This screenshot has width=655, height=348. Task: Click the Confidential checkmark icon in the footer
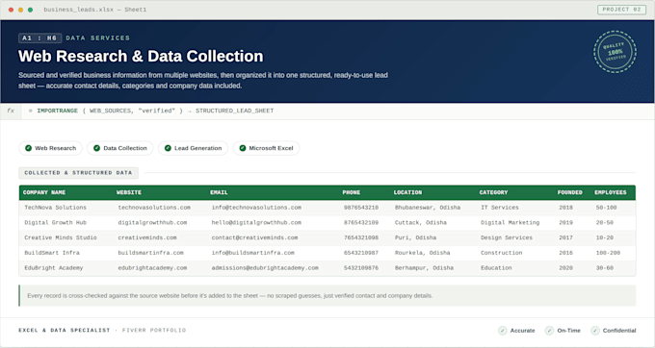pyautogui.click(x=595, y=331)
